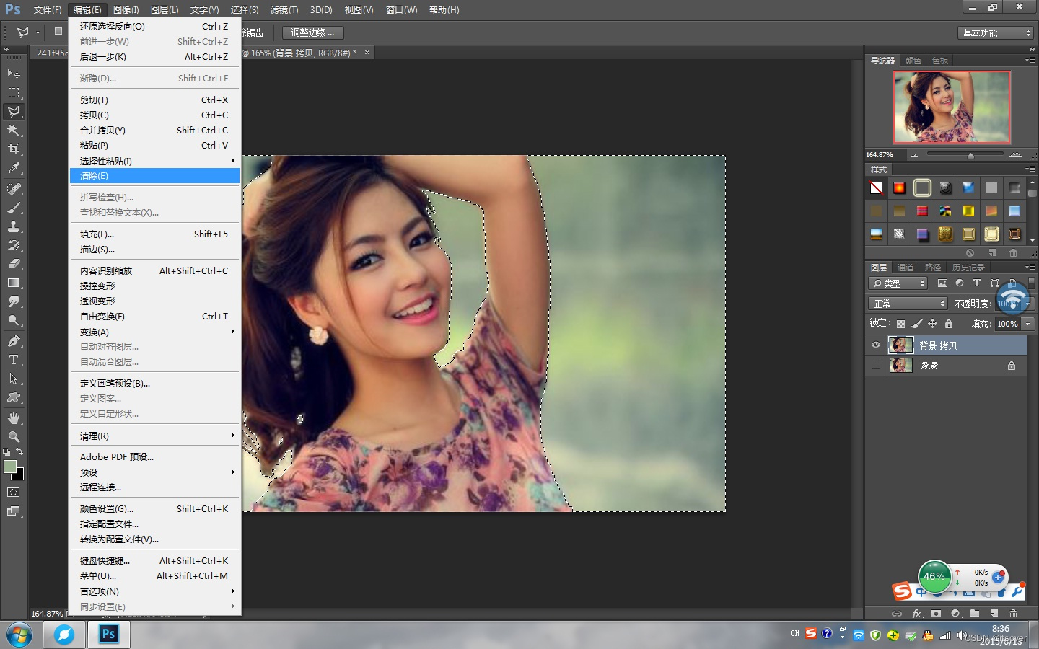
Task: Select the Horizontal Type tool
Action: (x=14, y=360)
